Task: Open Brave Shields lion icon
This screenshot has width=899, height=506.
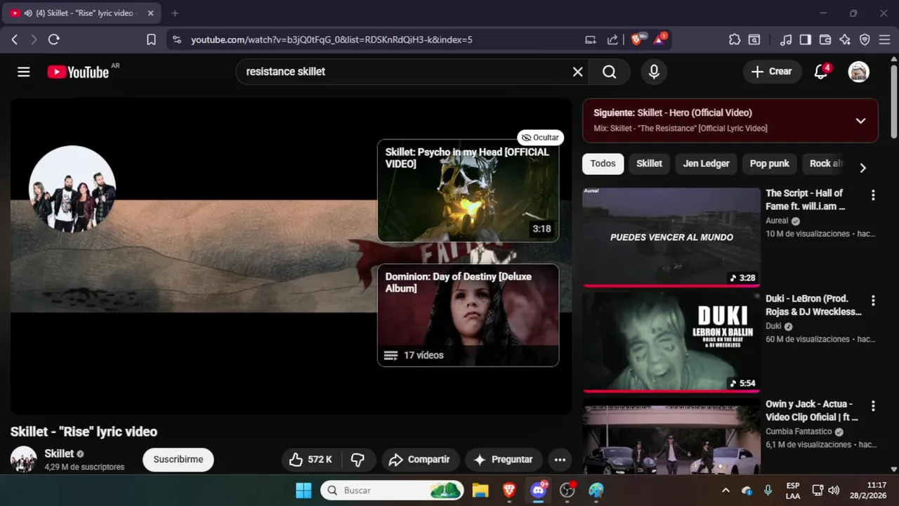Action: click(x=637, y=39)
